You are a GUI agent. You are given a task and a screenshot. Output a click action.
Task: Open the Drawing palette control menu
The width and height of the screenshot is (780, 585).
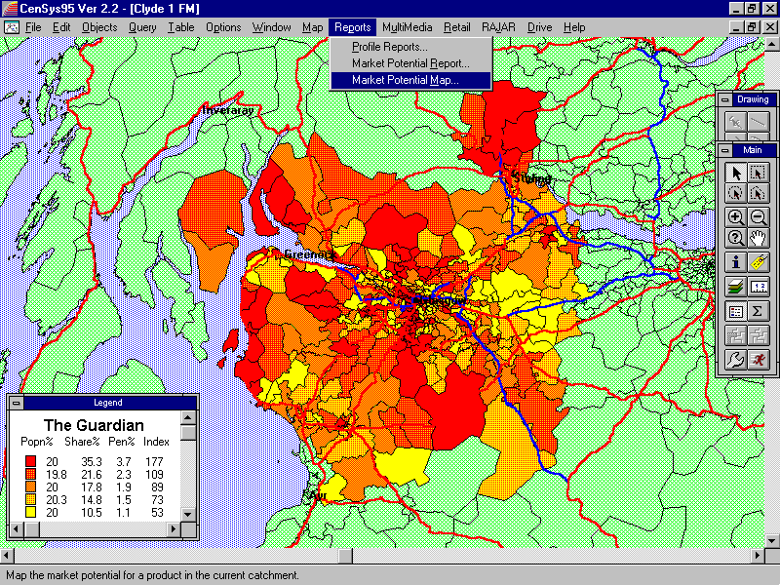point(724,99)
